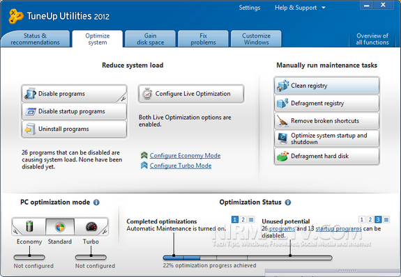
Task: Open the Settings menu
Action: click(250, 8)
